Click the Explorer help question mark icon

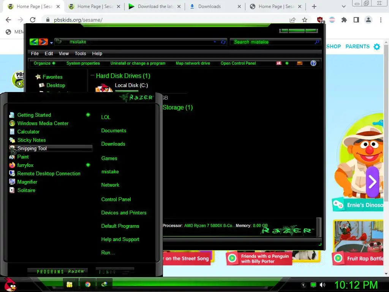coord(313,63)
